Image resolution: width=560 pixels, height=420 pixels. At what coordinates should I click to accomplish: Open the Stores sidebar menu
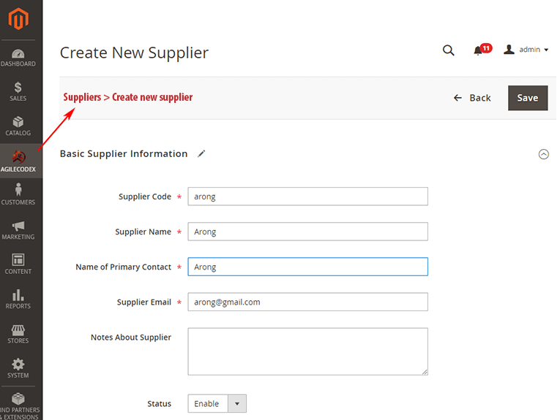click(18, 334)
